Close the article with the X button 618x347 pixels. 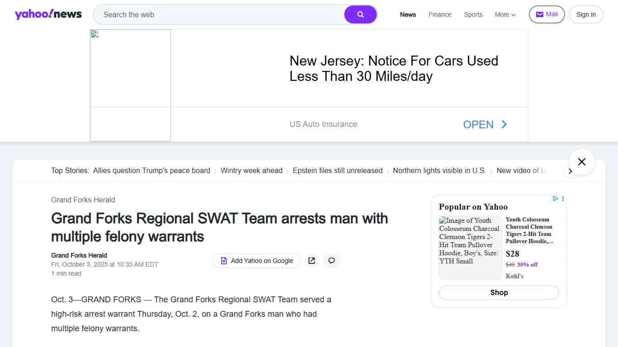[581, 162]
